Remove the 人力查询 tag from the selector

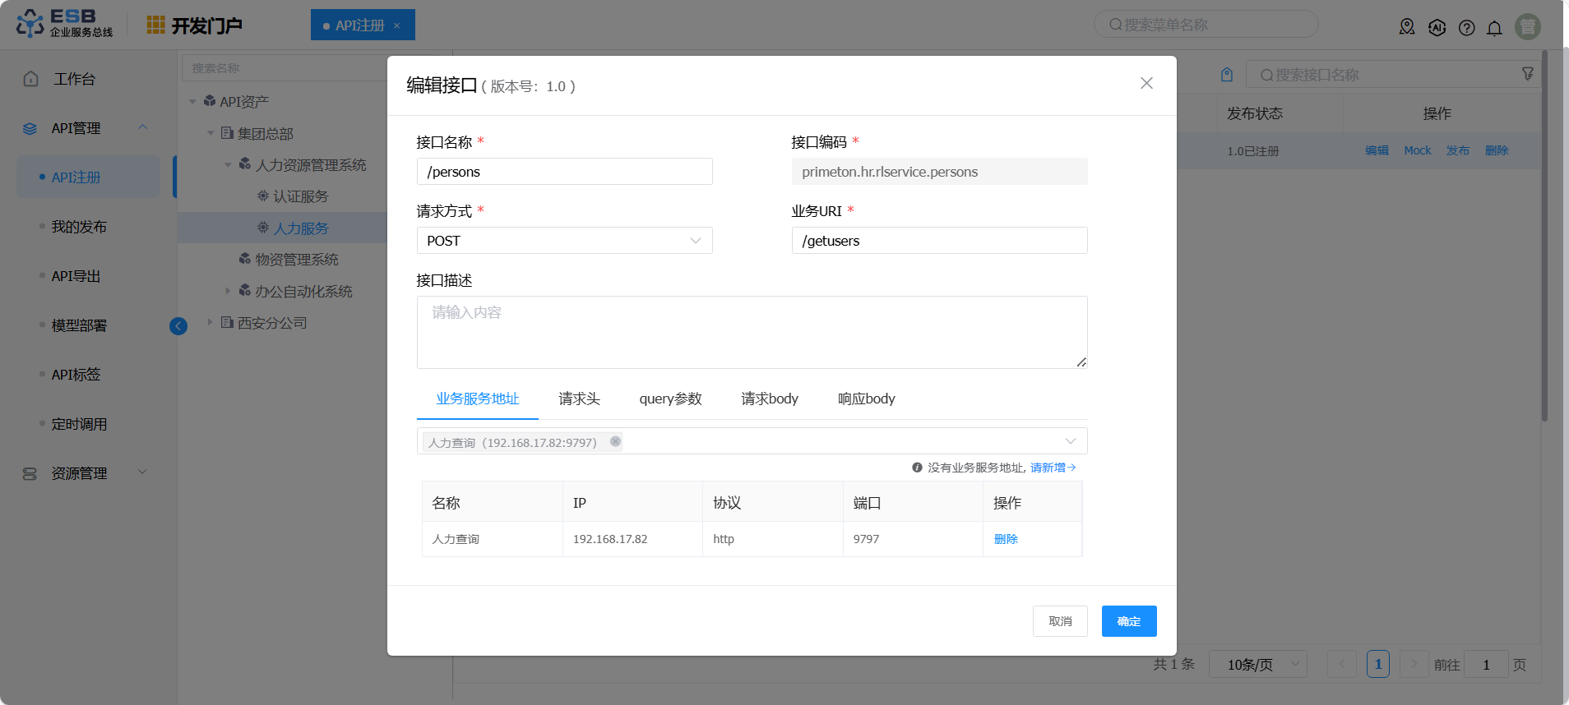point(615,441)
